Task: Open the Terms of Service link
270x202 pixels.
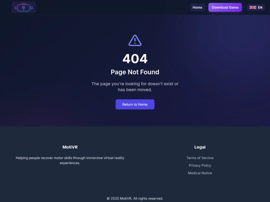Action: pos(199,158)
